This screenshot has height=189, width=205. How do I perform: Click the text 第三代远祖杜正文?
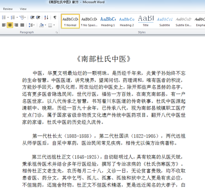click(x=51, y=157)
